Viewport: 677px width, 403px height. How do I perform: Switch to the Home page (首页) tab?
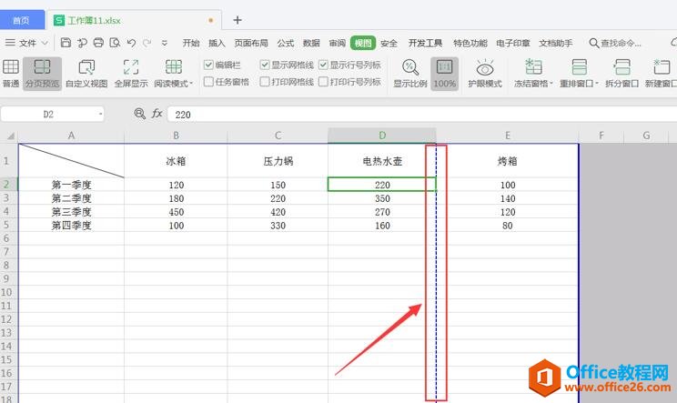click(x=22, y=20)
